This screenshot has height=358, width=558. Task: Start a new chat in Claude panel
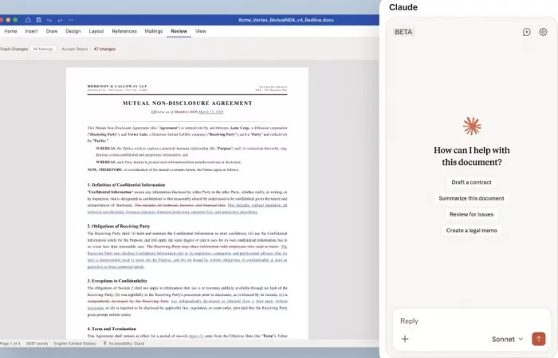pos(526,32)
